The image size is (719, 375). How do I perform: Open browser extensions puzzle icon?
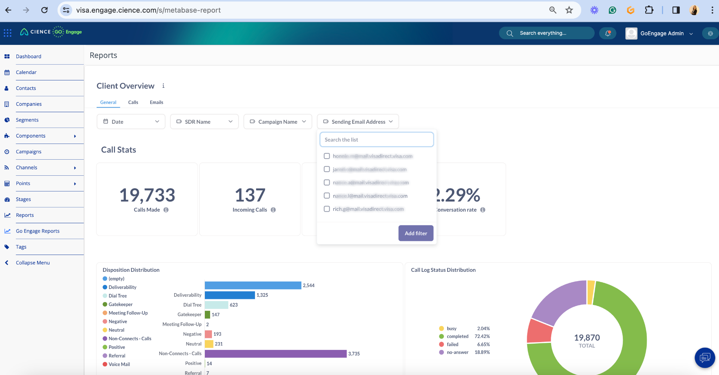(x=649, y=10)
